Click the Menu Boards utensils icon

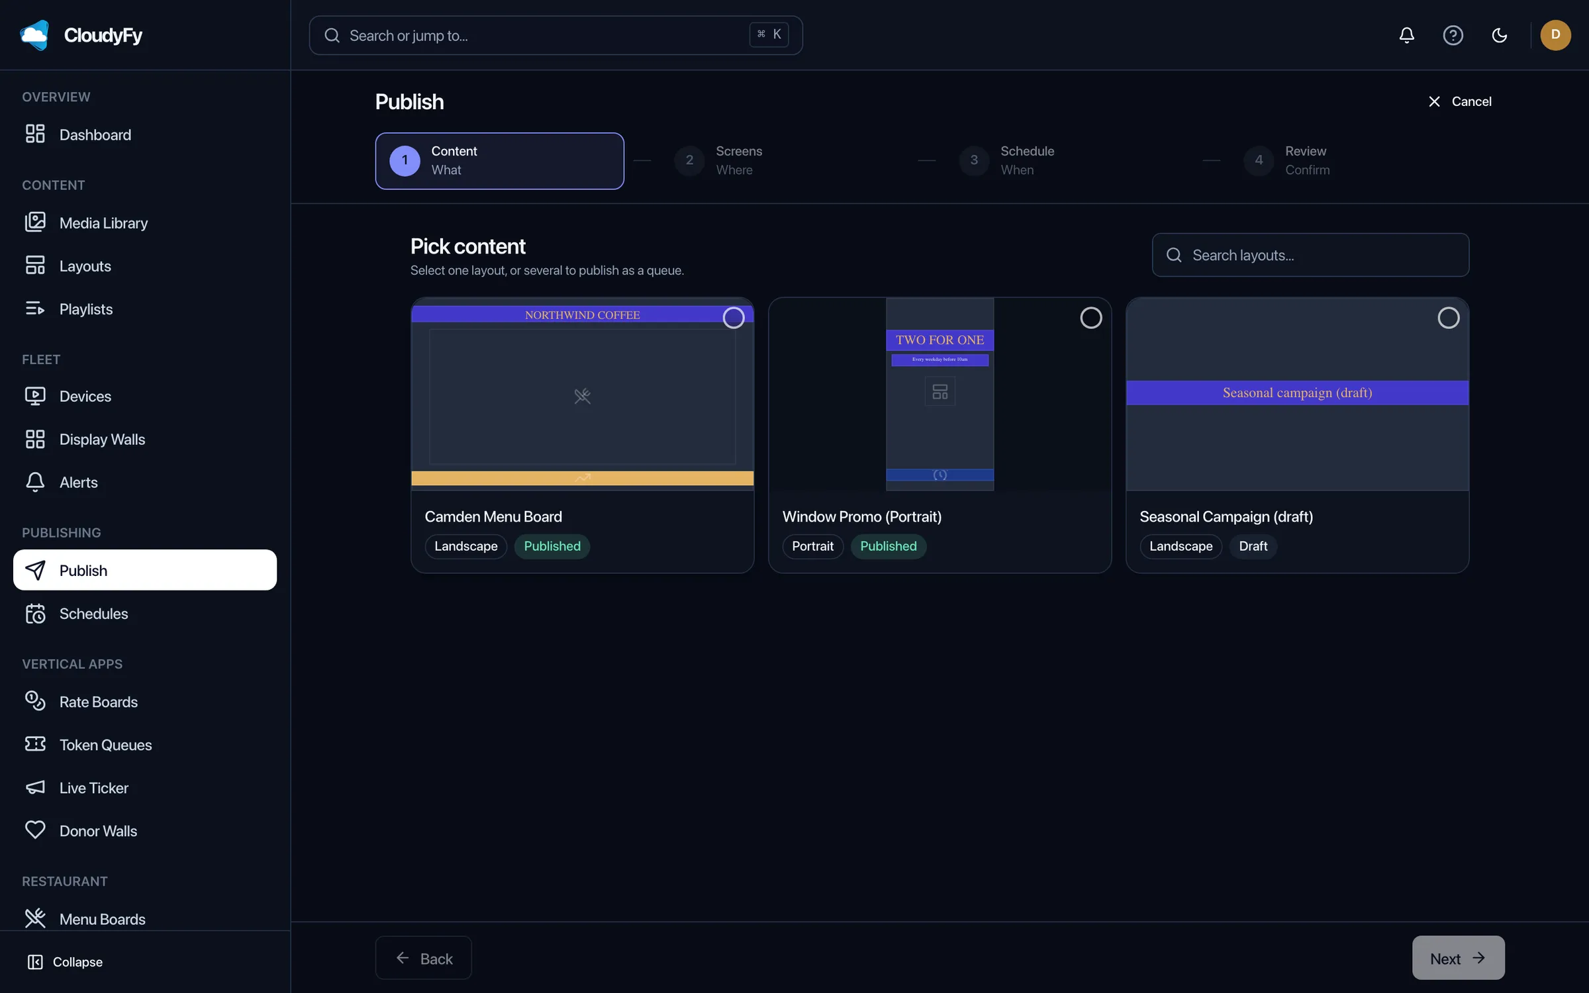35,918
